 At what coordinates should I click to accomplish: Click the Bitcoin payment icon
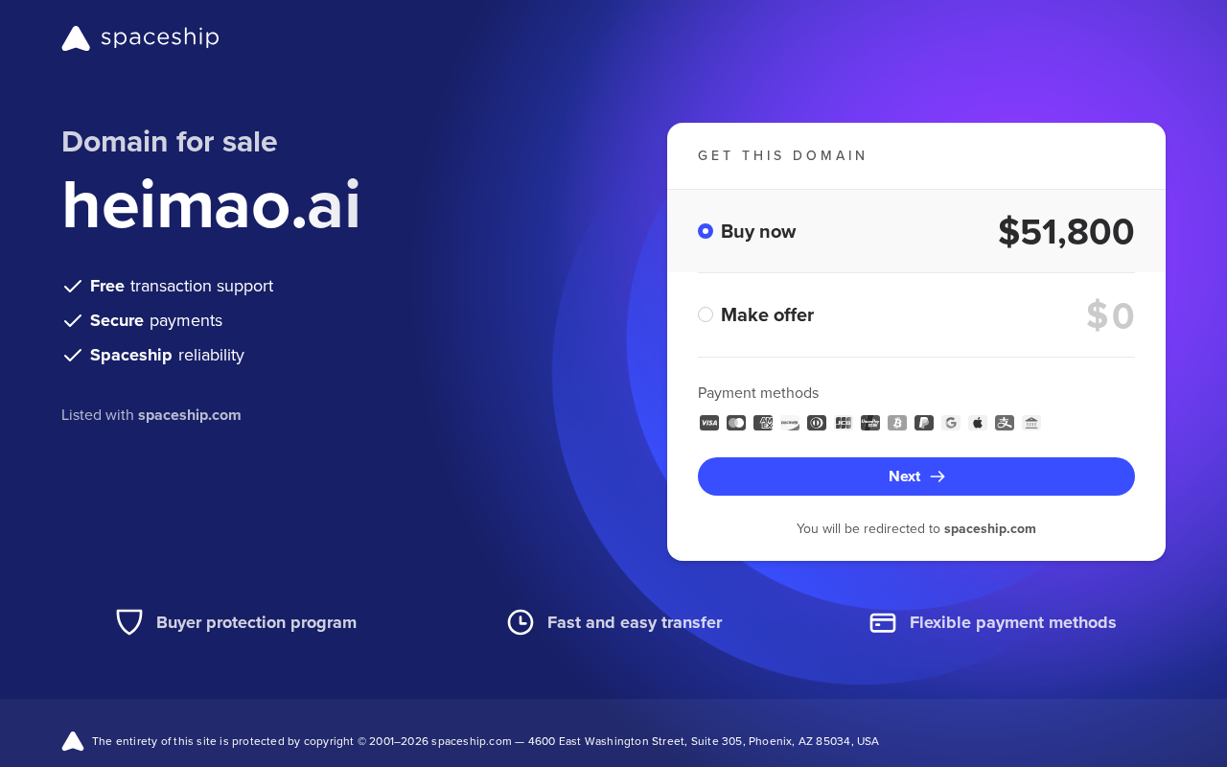coord(897,423)
